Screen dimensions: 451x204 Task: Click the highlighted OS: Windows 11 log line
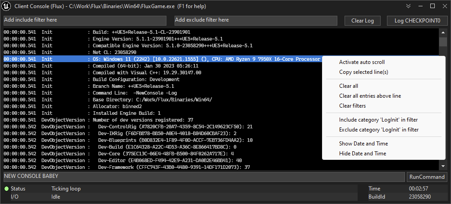pyautogui.click(x=163, y=59)
